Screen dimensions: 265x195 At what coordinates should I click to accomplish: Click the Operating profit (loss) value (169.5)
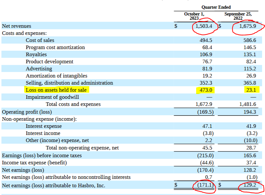click(205, 112)
